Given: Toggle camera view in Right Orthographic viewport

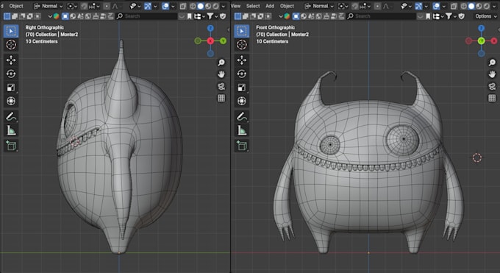Looking at the screenshot, I should 221,86.
